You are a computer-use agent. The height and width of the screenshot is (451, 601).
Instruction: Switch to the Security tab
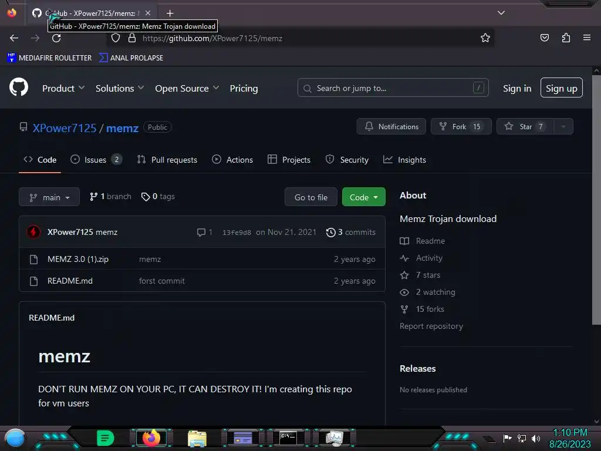click(347, 160)
